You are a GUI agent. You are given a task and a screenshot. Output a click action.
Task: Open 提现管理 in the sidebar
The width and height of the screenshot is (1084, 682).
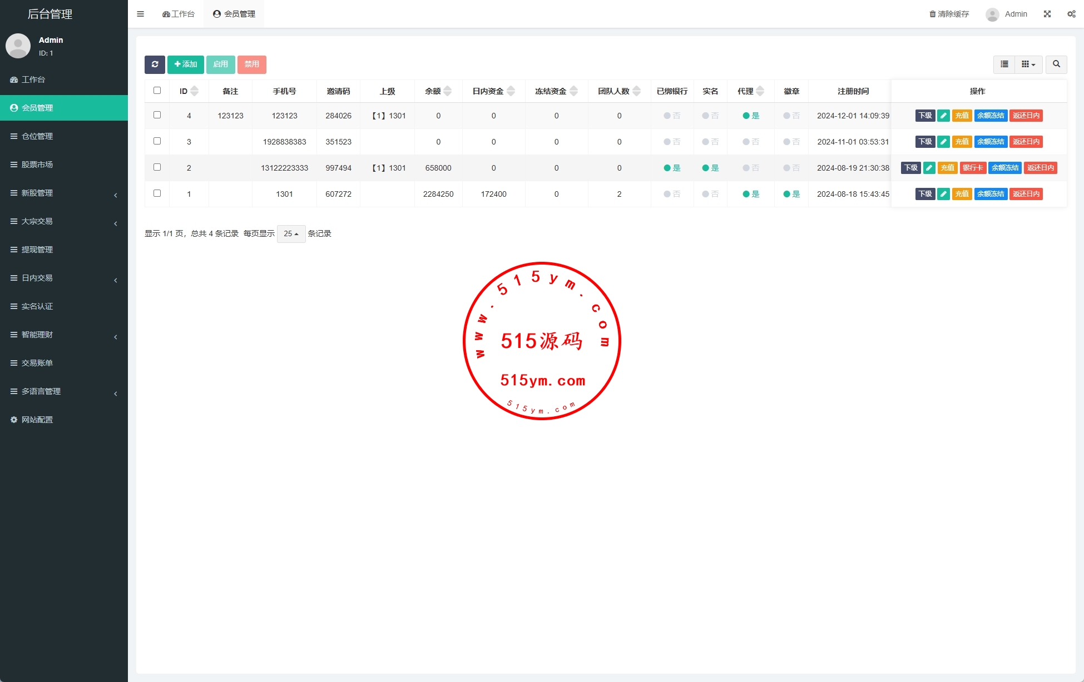click(37, 250)
